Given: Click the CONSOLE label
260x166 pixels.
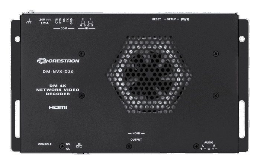Looking at the screenshot, I should click(x=45, y=144).
